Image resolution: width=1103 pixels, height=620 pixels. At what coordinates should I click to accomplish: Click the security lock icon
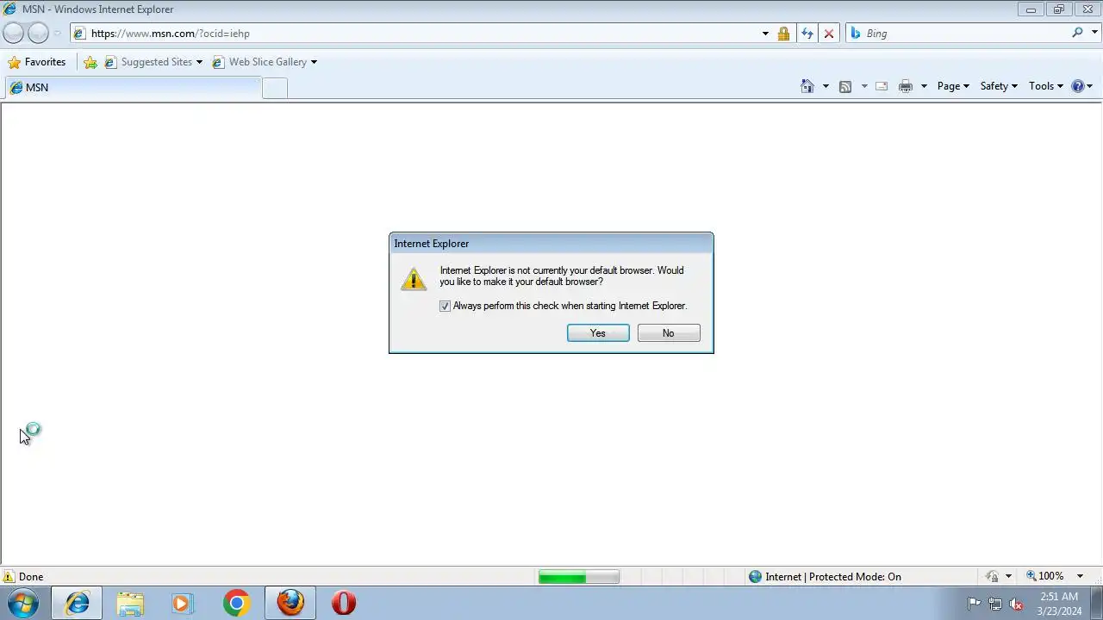tap(783, 34)
